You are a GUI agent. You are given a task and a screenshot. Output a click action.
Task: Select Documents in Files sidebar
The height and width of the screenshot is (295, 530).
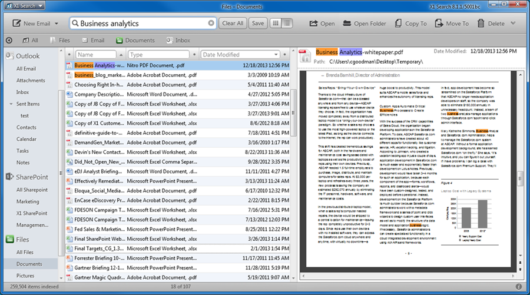[29, 264]
